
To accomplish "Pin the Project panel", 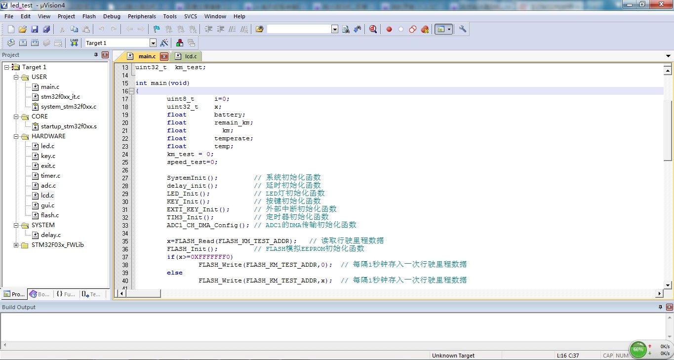I will point(96,55).
